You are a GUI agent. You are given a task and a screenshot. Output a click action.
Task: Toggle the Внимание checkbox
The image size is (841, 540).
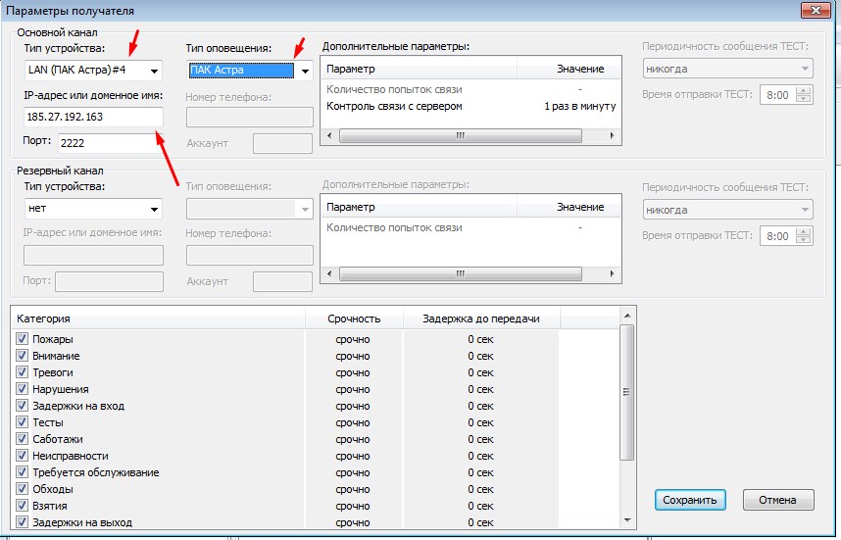pos(22,356)
